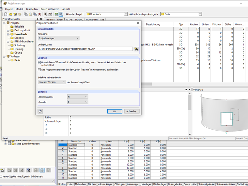Image resolution: width=248 pixels, height=186 pixels.
Task: Expand the Desktop alt alt tree node
Action: pyautogui.click(x=8, y=31)
